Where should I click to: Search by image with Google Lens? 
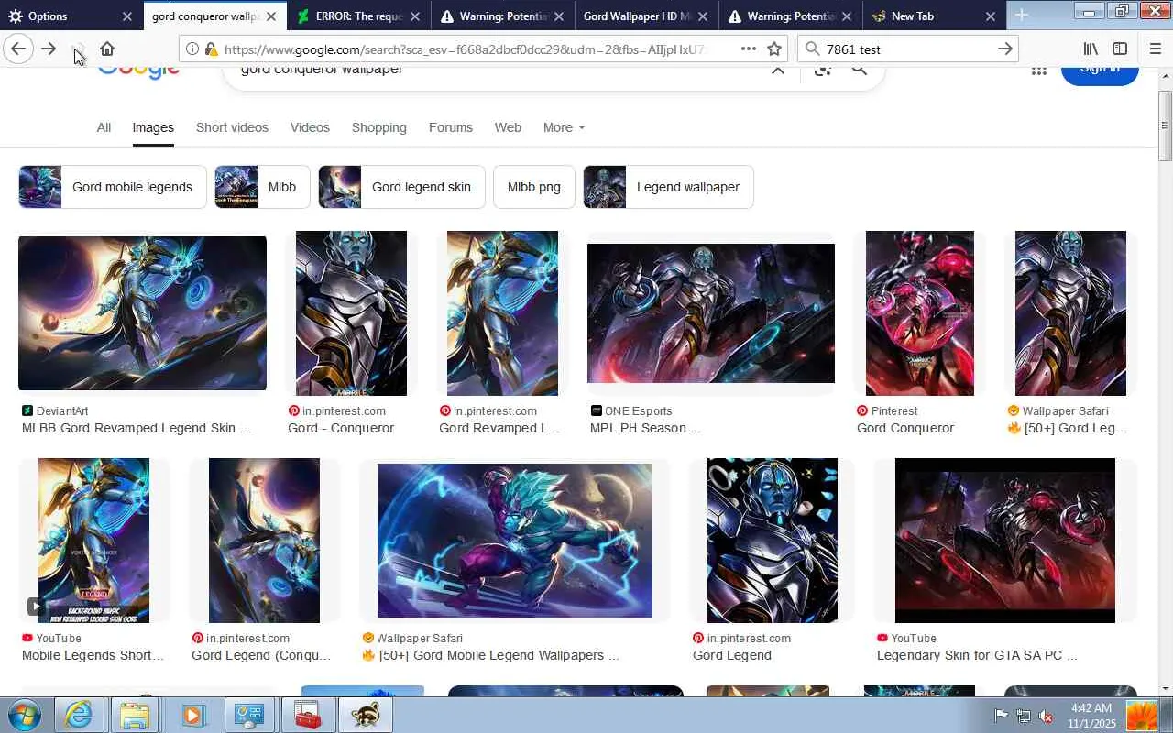click(x=822, y=69)
